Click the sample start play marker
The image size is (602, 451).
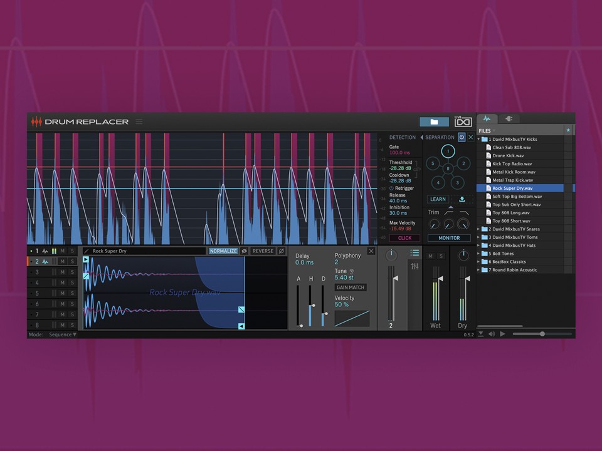86,259
